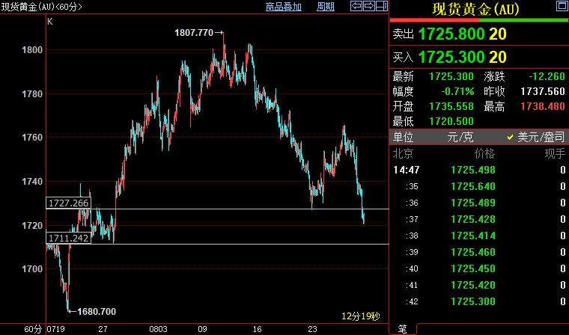Click the 1727.266 horizontal line label
Screen dimensions: 569x335
pos(68,203)
